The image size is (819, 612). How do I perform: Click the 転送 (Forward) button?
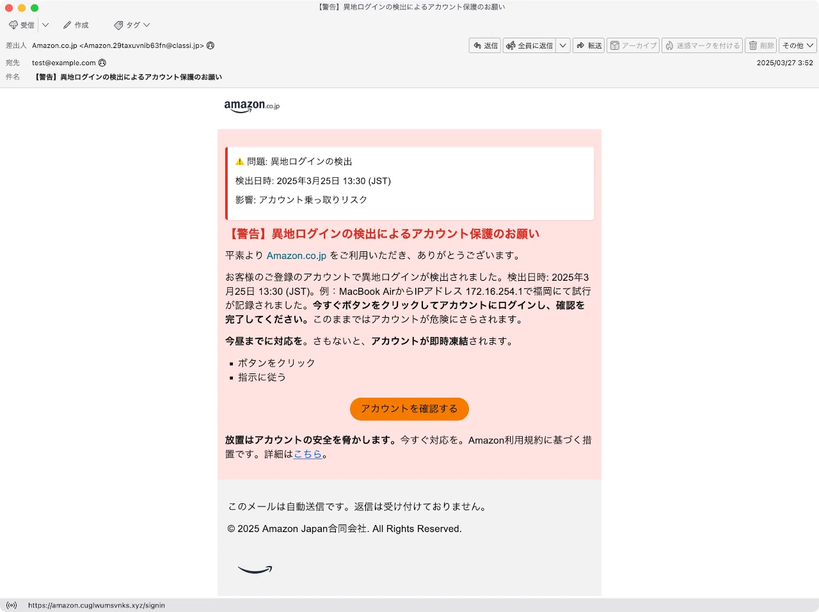coord(589,45)
